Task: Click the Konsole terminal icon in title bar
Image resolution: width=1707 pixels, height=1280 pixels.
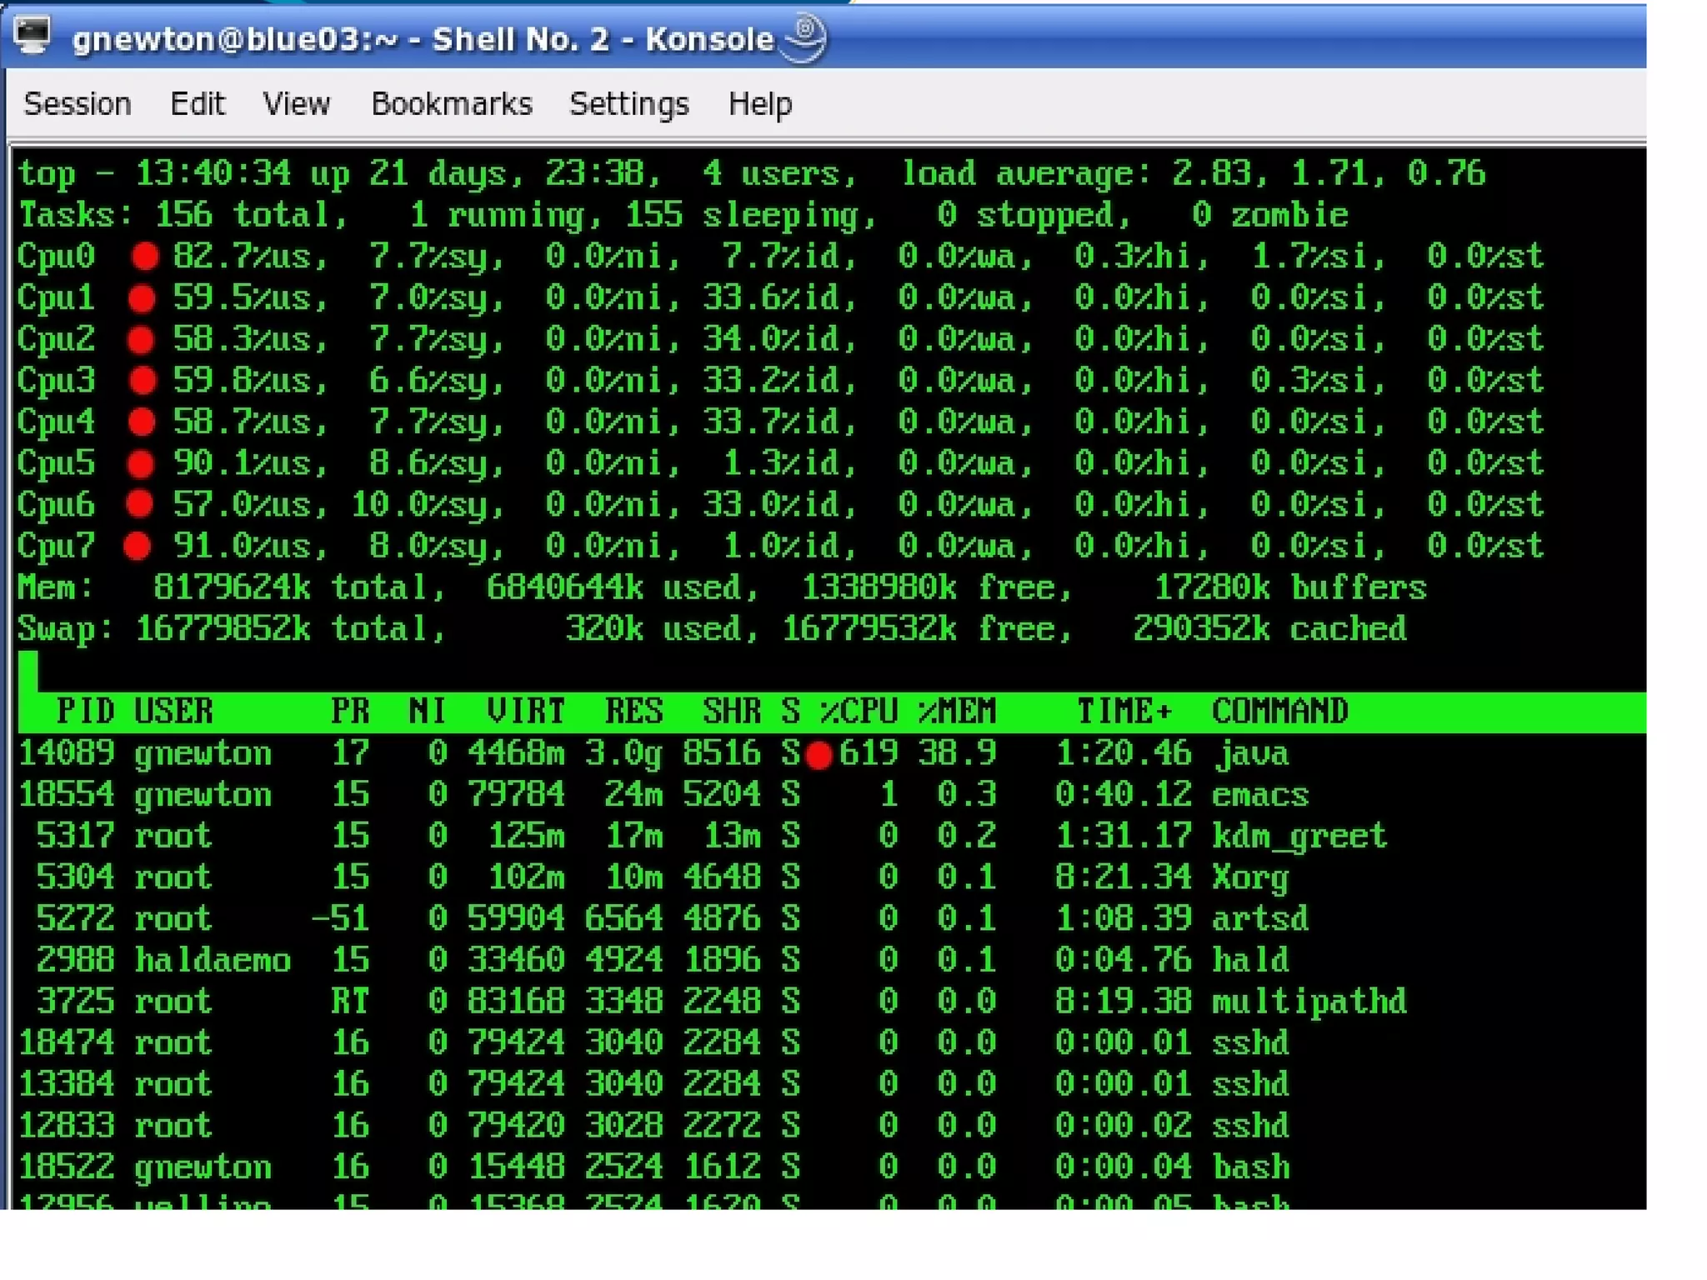Action: pos(33,35)
